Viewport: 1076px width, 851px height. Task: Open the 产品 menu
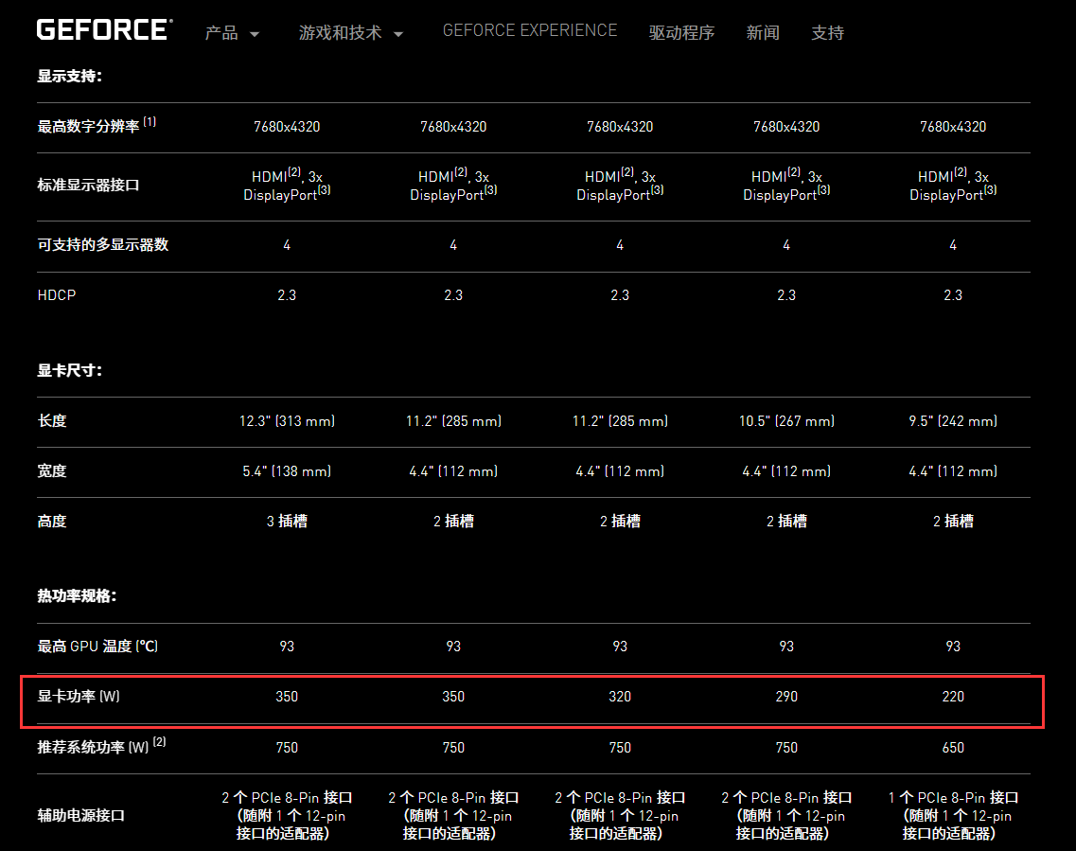pyautogui.click(x=221, y=32)
